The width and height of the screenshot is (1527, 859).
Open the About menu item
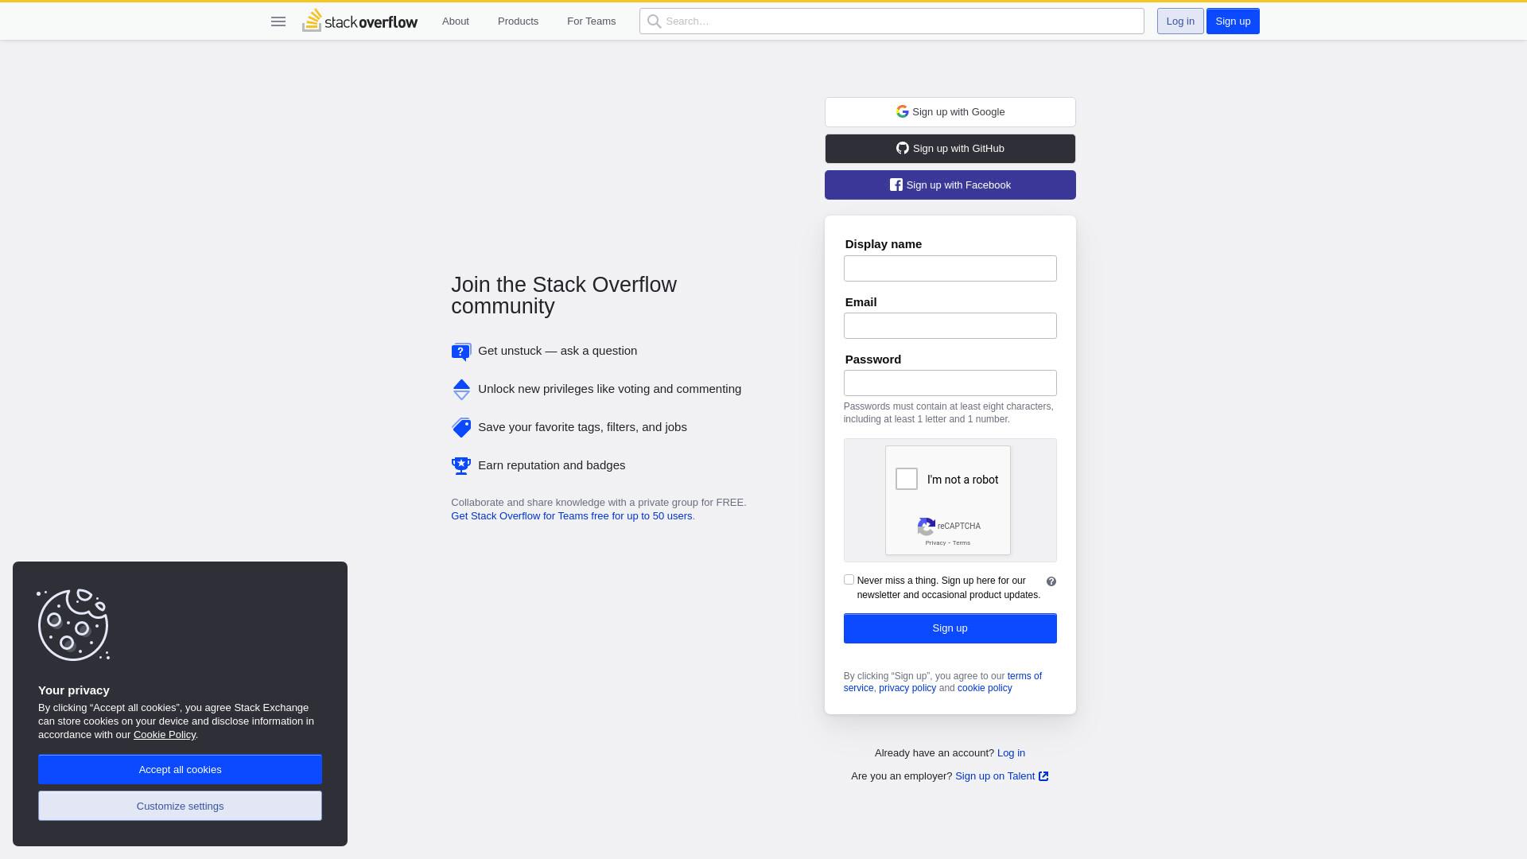point(456,21)
